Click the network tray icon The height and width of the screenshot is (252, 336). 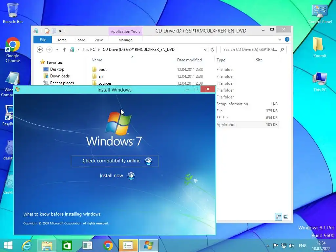click(284, 245)
